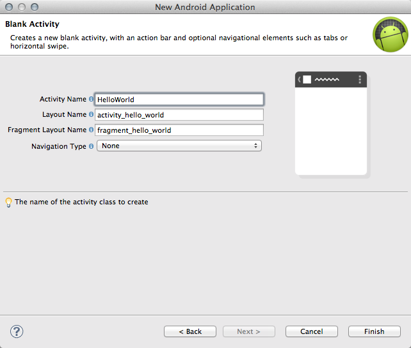Go to the previous step with Back
Viewport: 411px width, 348px height.
tap(190, 331)
